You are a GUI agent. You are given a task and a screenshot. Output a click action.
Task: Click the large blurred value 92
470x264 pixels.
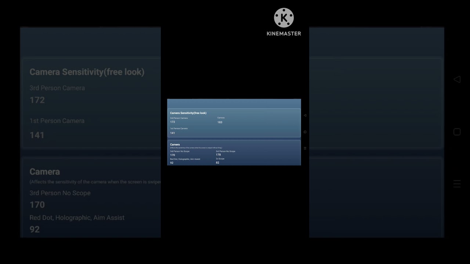[x=35, y=230]
